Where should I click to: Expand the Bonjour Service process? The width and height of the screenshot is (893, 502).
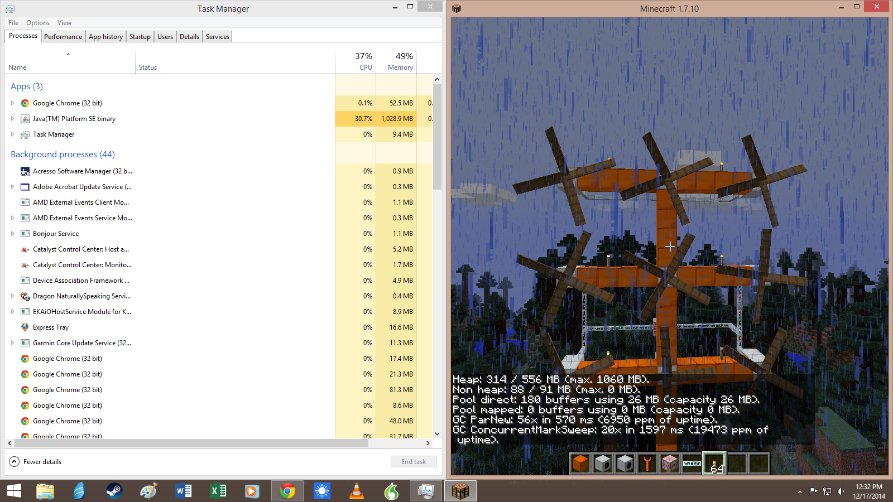point(12,234)
